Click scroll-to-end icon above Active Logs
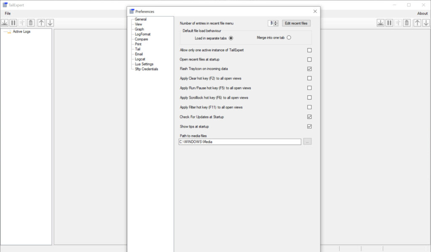 [x=5, y=23]
